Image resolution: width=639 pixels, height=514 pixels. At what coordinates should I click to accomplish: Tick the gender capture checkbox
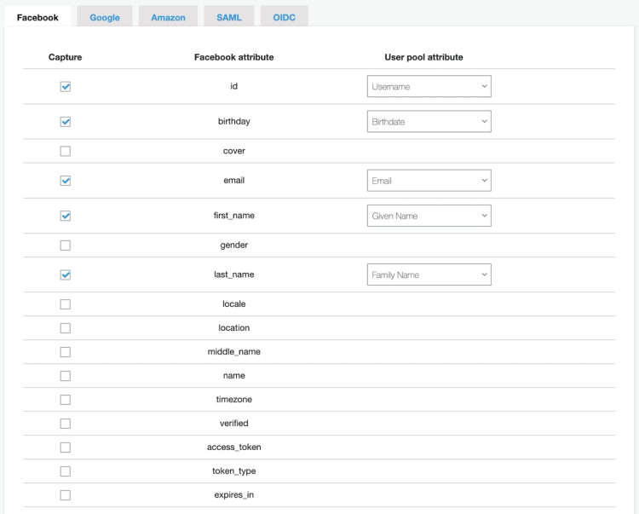(66, 245)
